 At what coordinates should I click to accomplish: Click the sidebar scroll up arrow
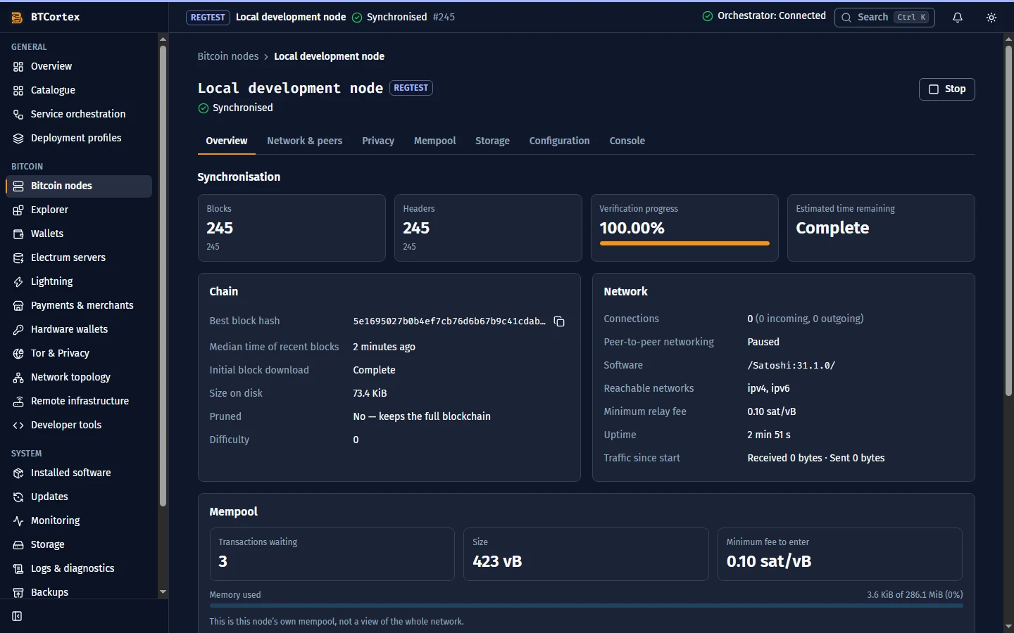click(163, 39)
